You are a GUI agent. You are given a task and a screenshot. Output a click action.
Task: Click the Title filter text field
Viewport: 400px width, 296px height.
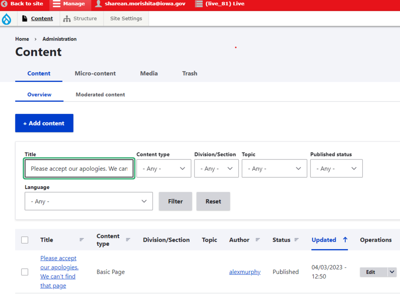[79, 169]
